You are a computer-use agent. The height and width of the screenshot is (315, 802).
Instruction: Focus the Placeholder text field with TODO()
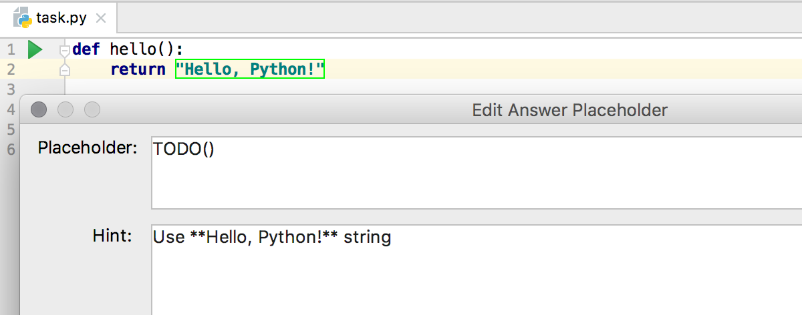point(477,174)
